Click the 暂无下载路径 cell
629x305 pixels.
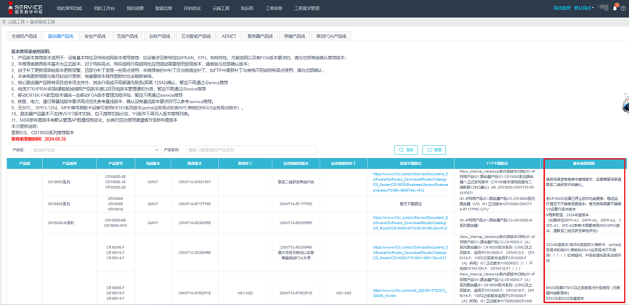(x=411, y=204)
